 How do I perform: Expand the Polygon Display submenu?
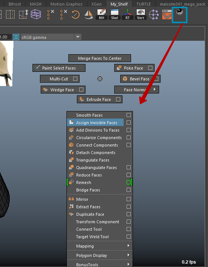pyautogui.click(x=100, y=255)
